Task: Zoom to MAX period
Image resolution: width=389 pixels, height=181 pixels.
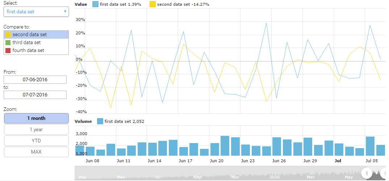Action: [x=36, y=152]
